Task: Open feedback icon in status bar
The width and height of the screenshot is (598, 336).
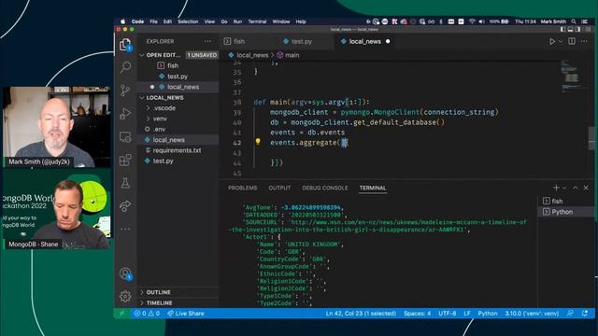Action: point(570,314)
